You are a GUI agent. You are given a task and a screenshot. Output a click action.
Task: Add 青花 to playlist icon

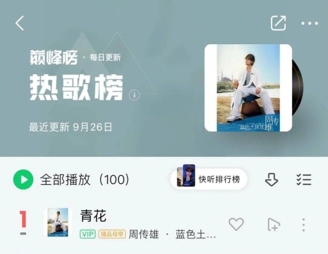[x=274, y=225]
